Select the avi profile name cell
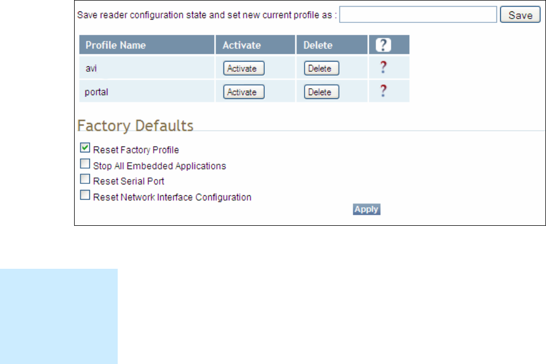This screenshot has height=364, width=546. [147, 68]
